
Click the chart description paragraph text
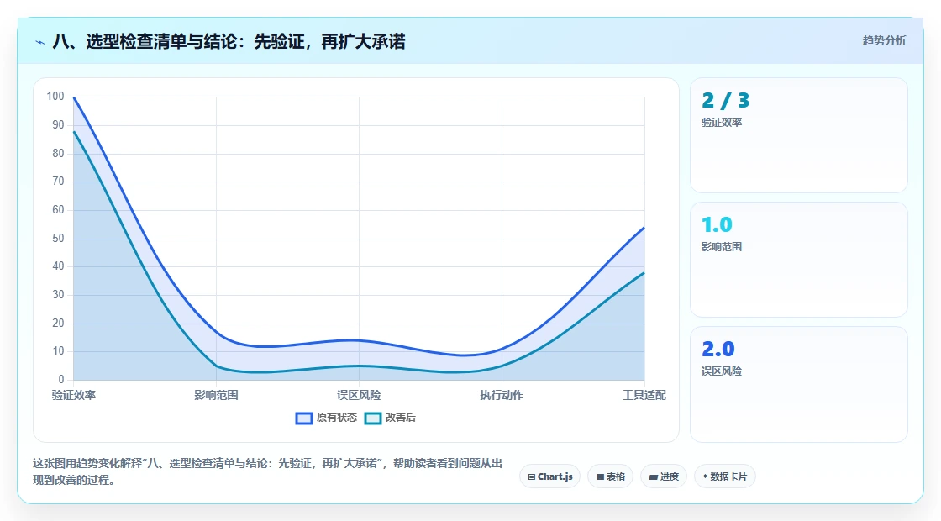[268, 471]
